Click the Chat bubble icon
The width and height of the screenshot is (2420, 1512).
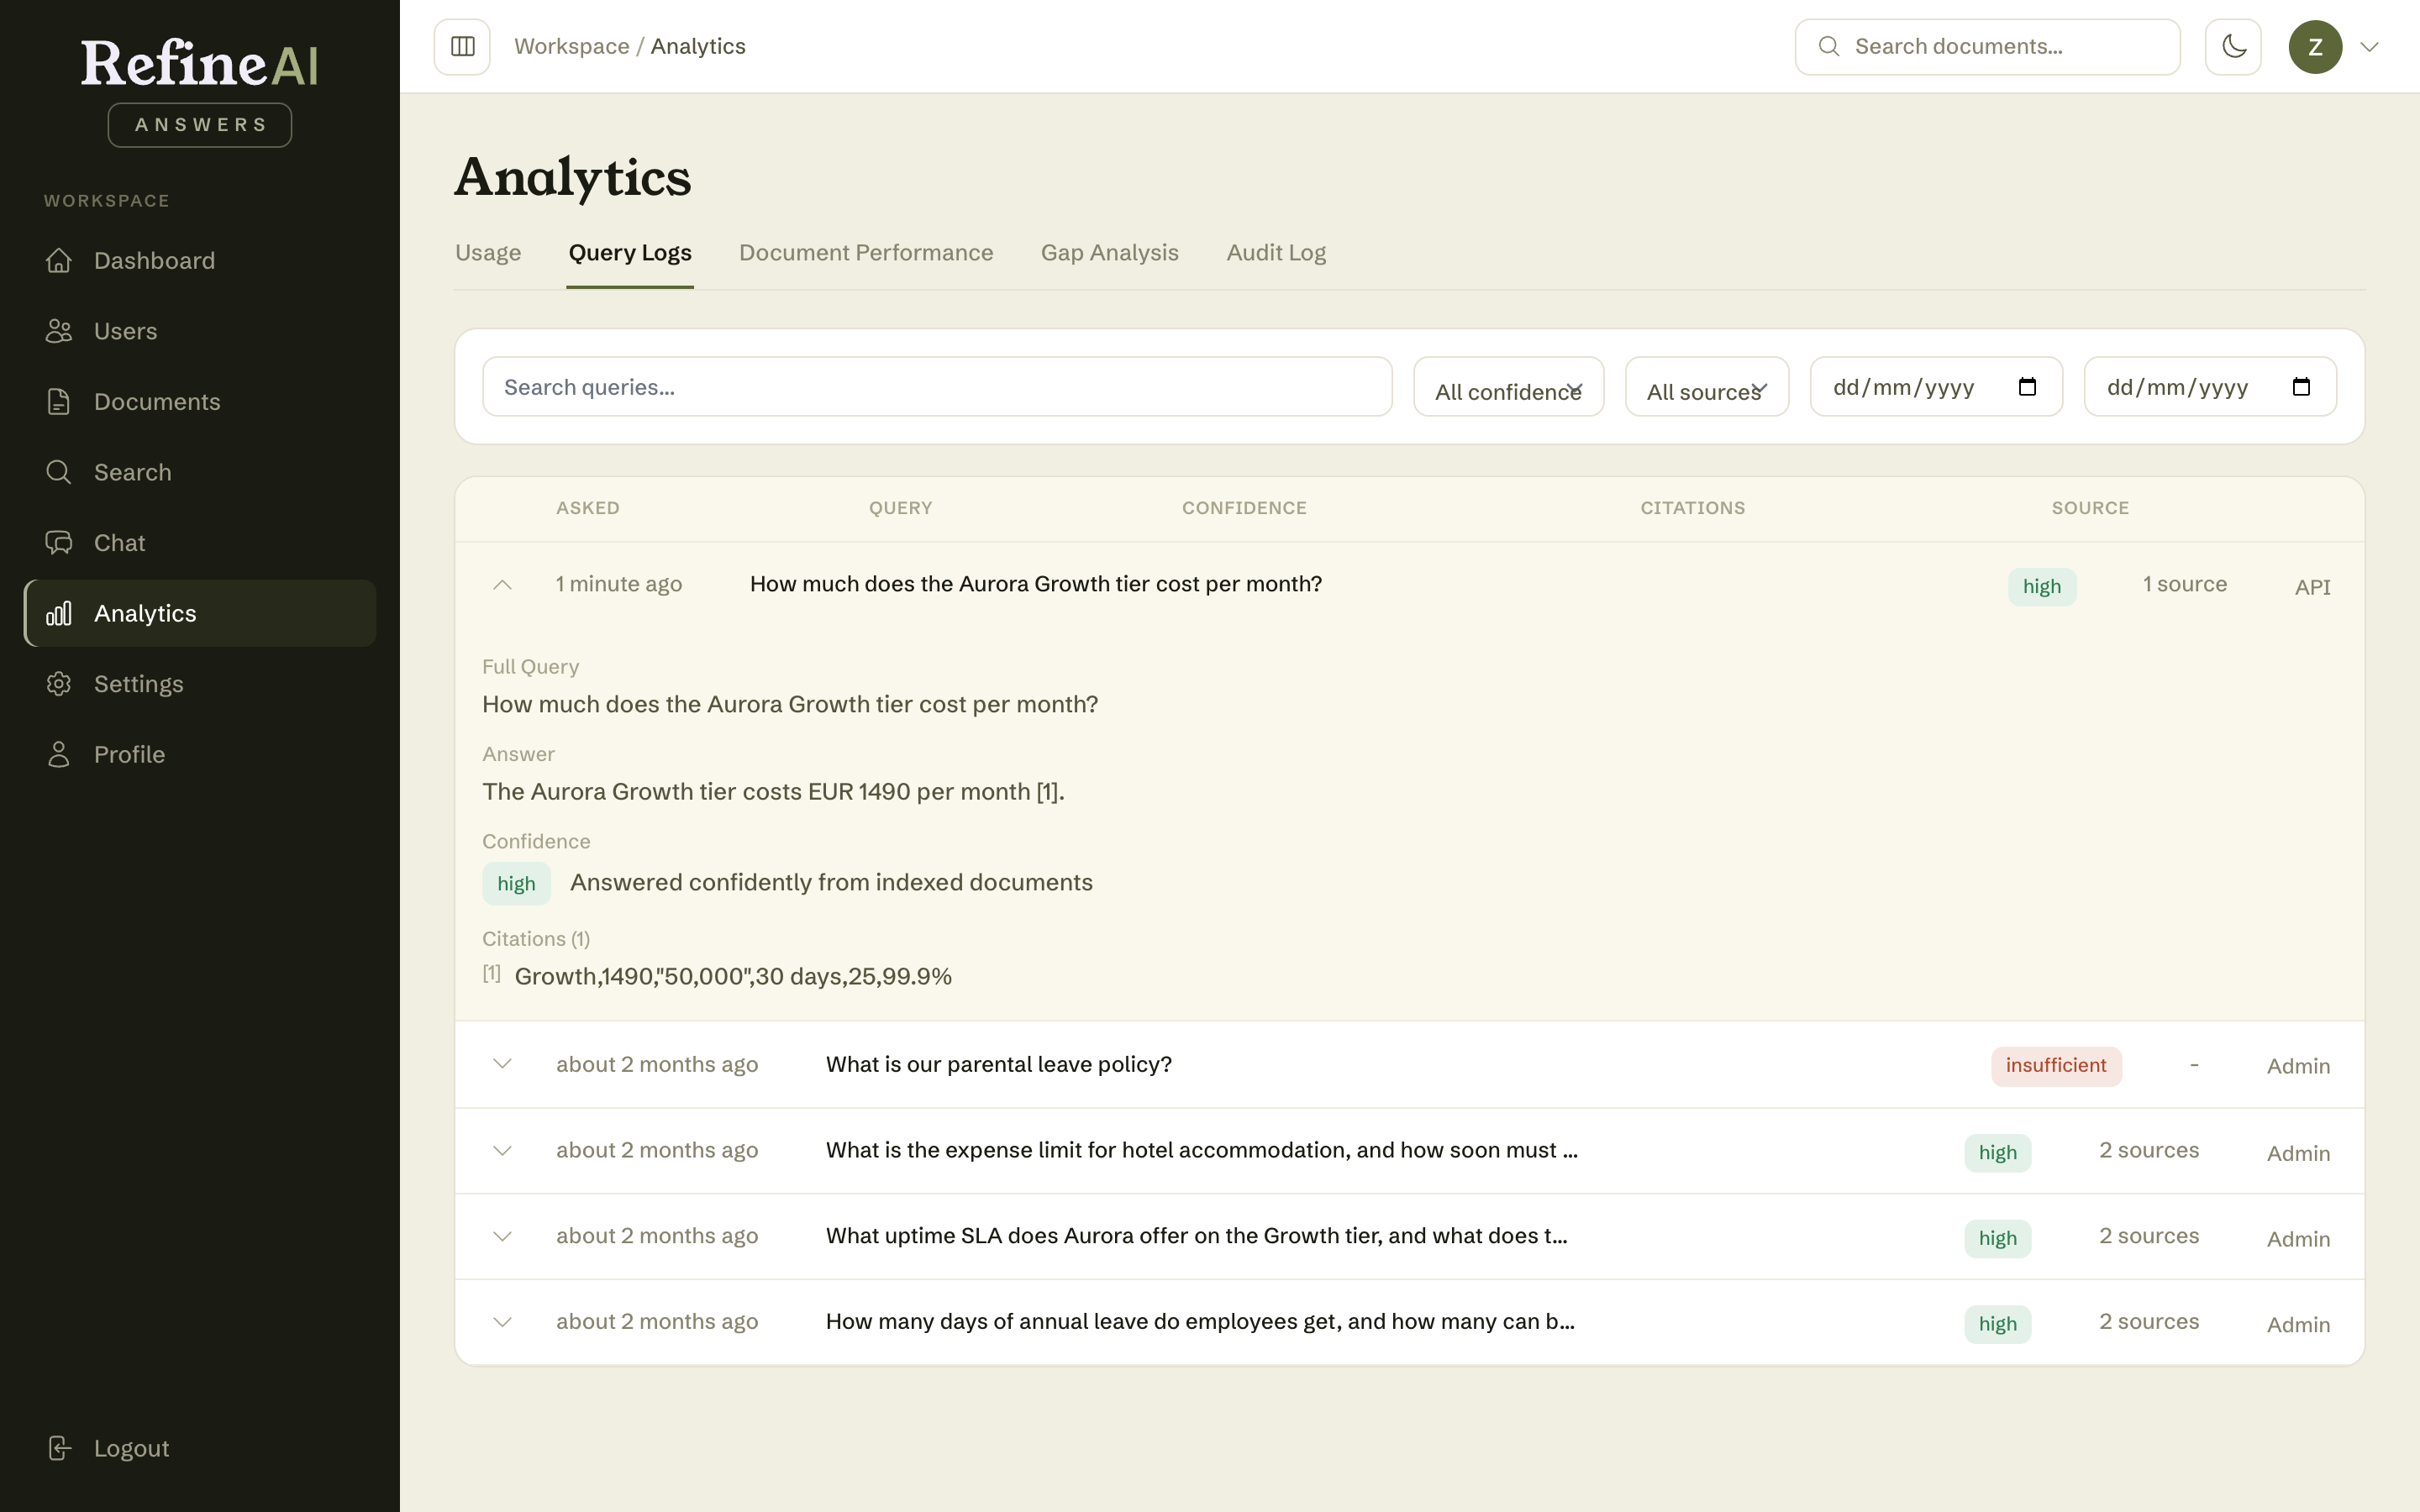pyautogui.click(x=59, y=543)
